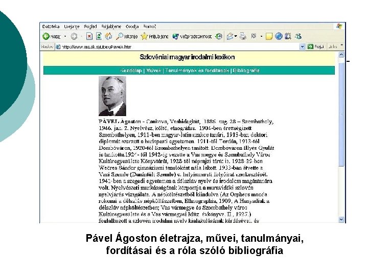Click the scrollbar up arrow

[x=341, y=55]
